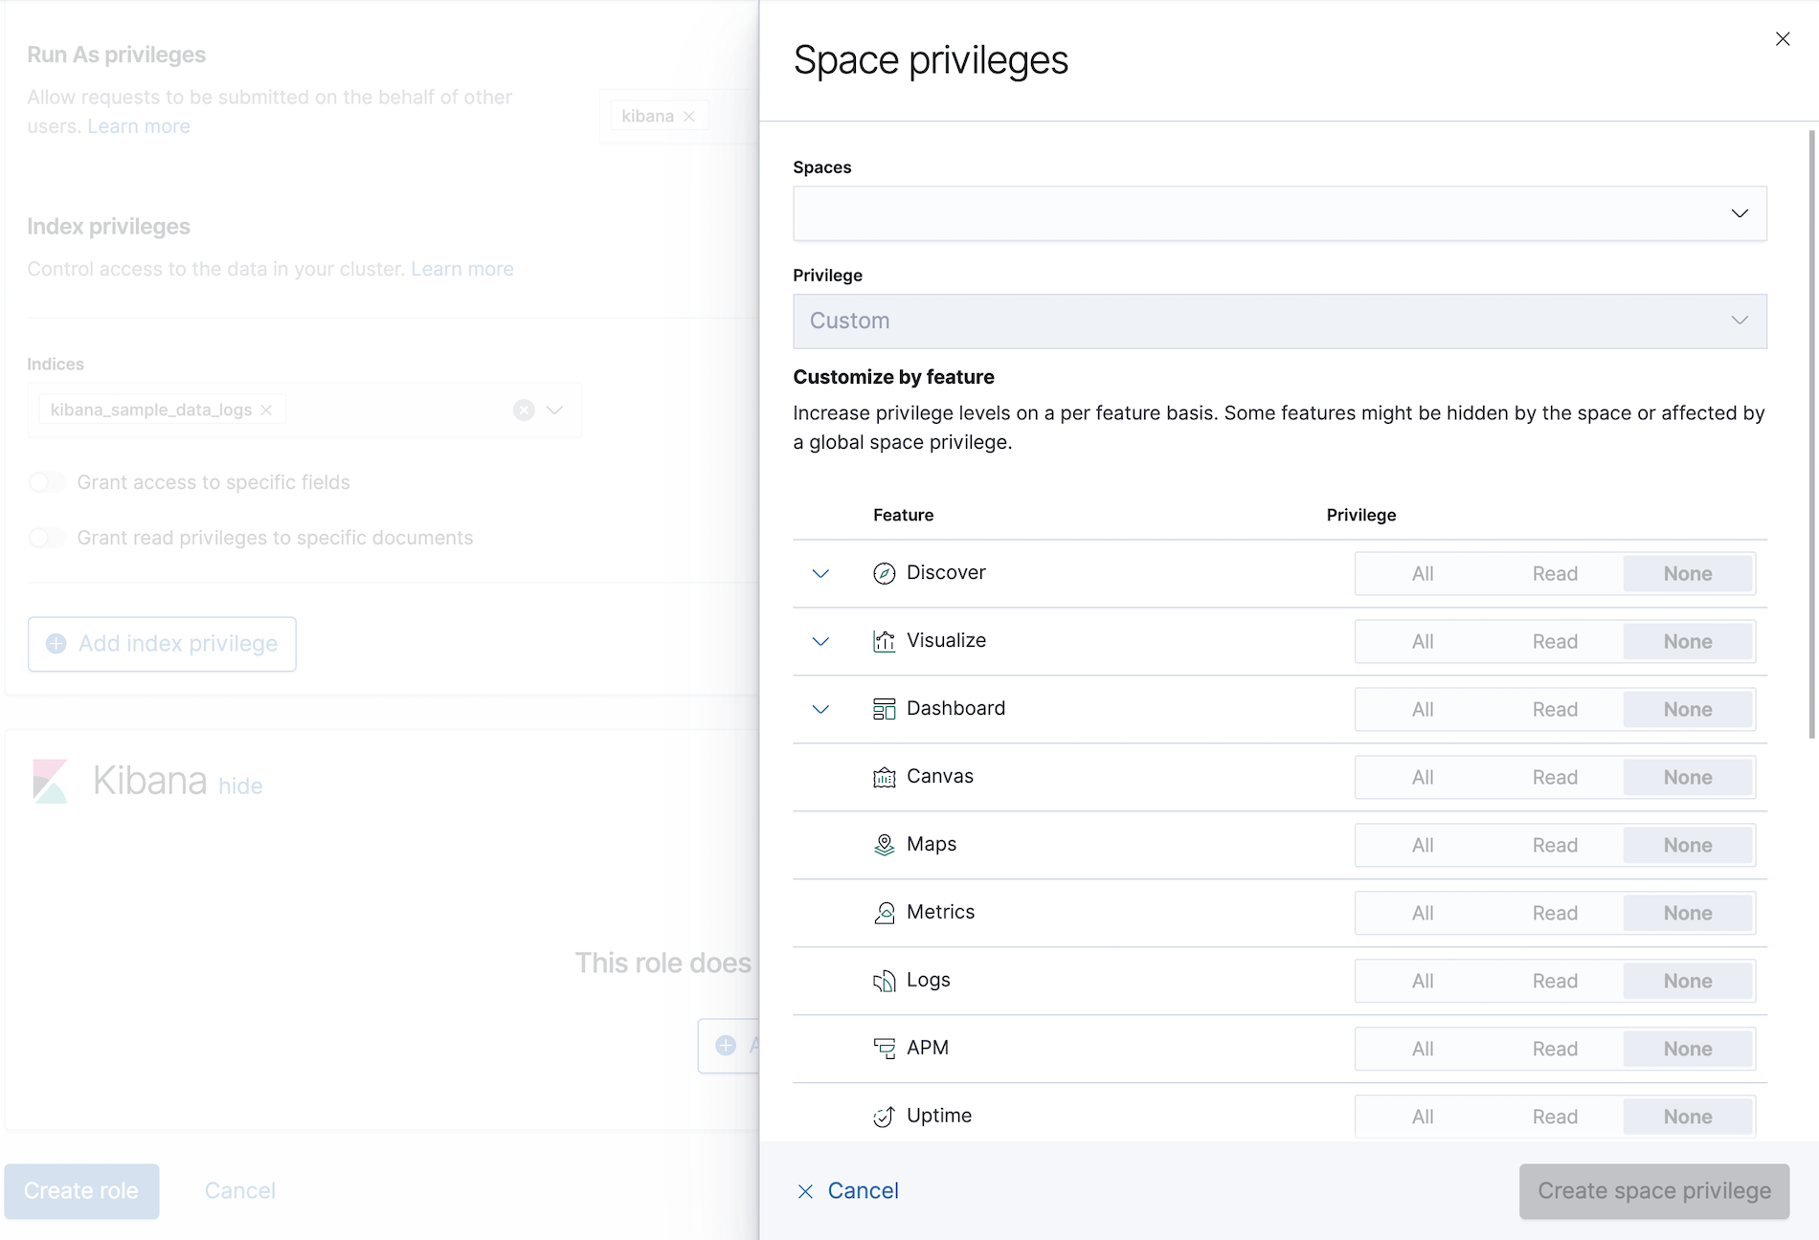The image size is (1819, 1240).
Task: Collapse the Discover feature row
Action: [820, 572]
